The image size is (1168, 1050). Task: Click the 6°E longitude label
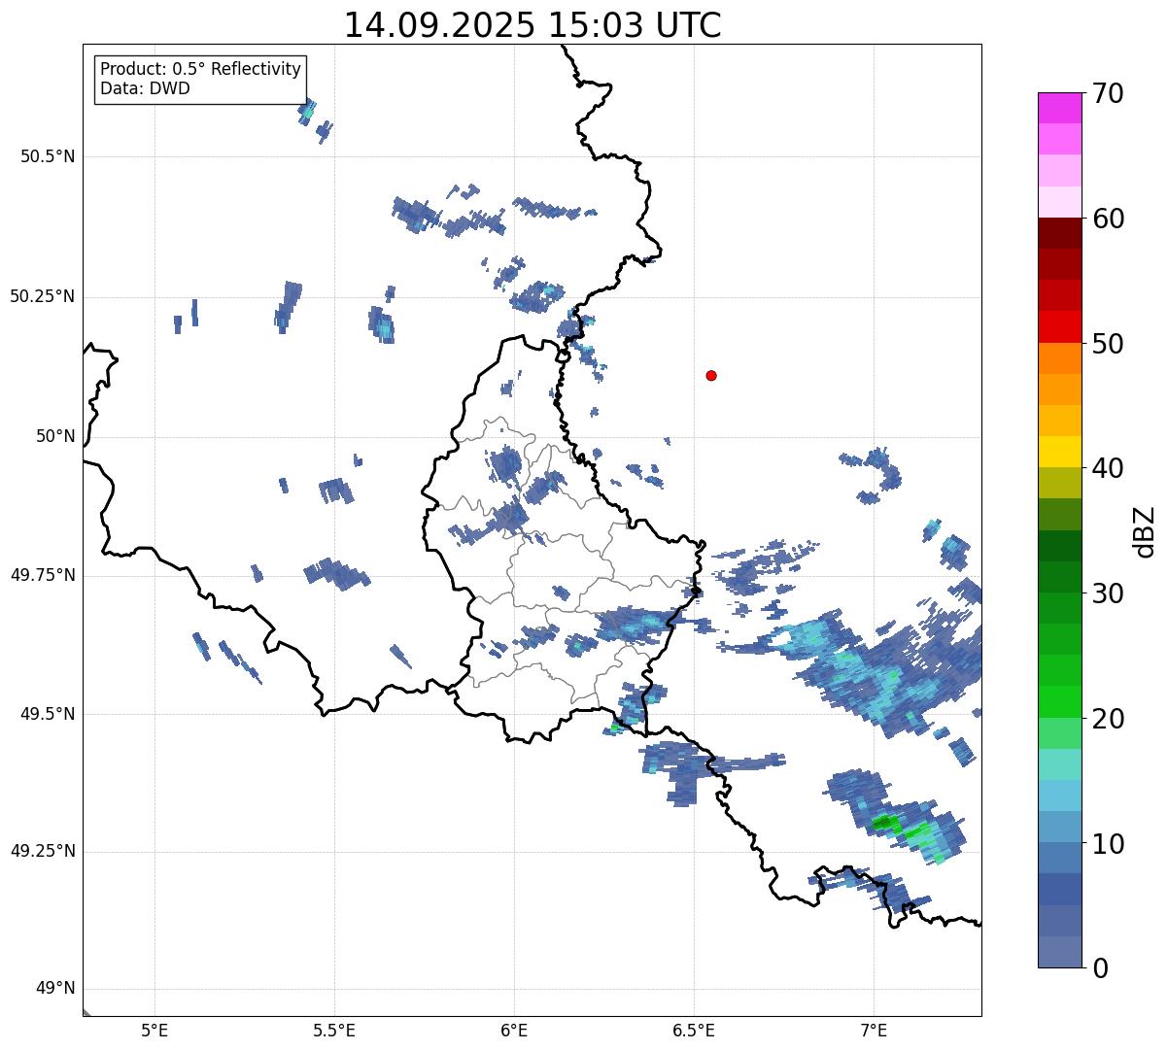514,1030
